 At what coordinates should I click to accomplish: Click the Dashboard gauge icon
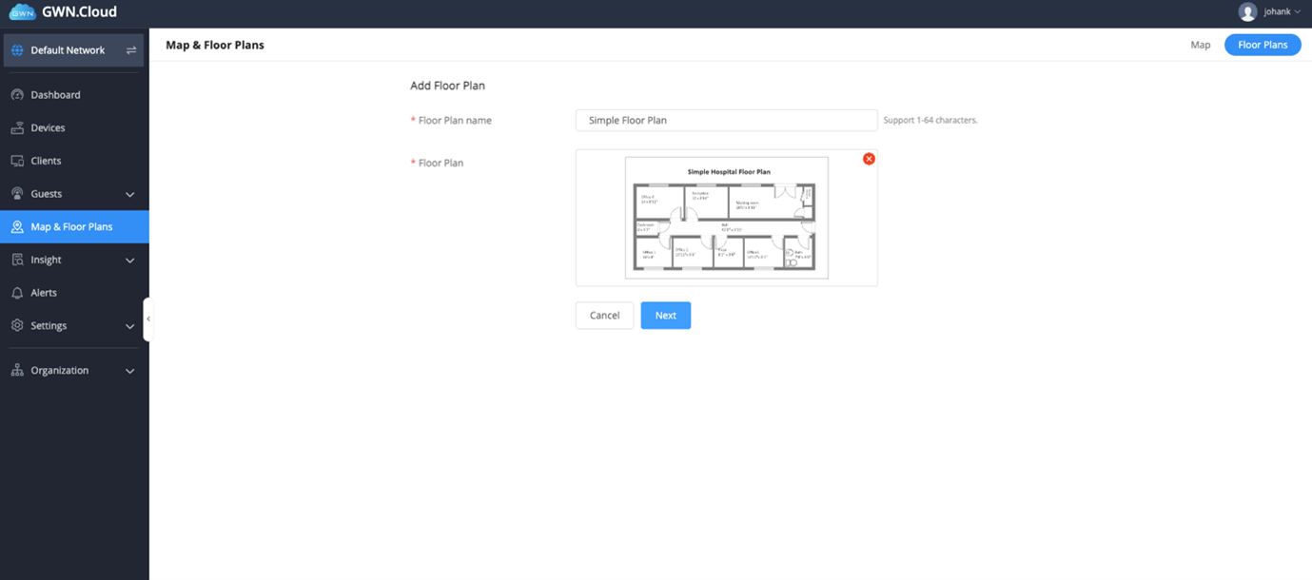17,95
